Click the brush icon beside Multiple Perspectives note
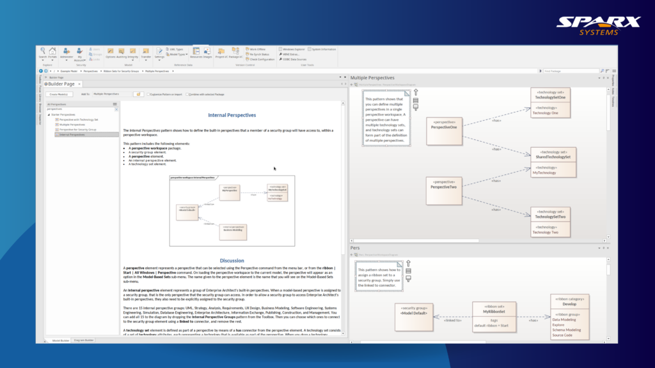This screenshot has width=655, height=368. [x=416, y=107]
